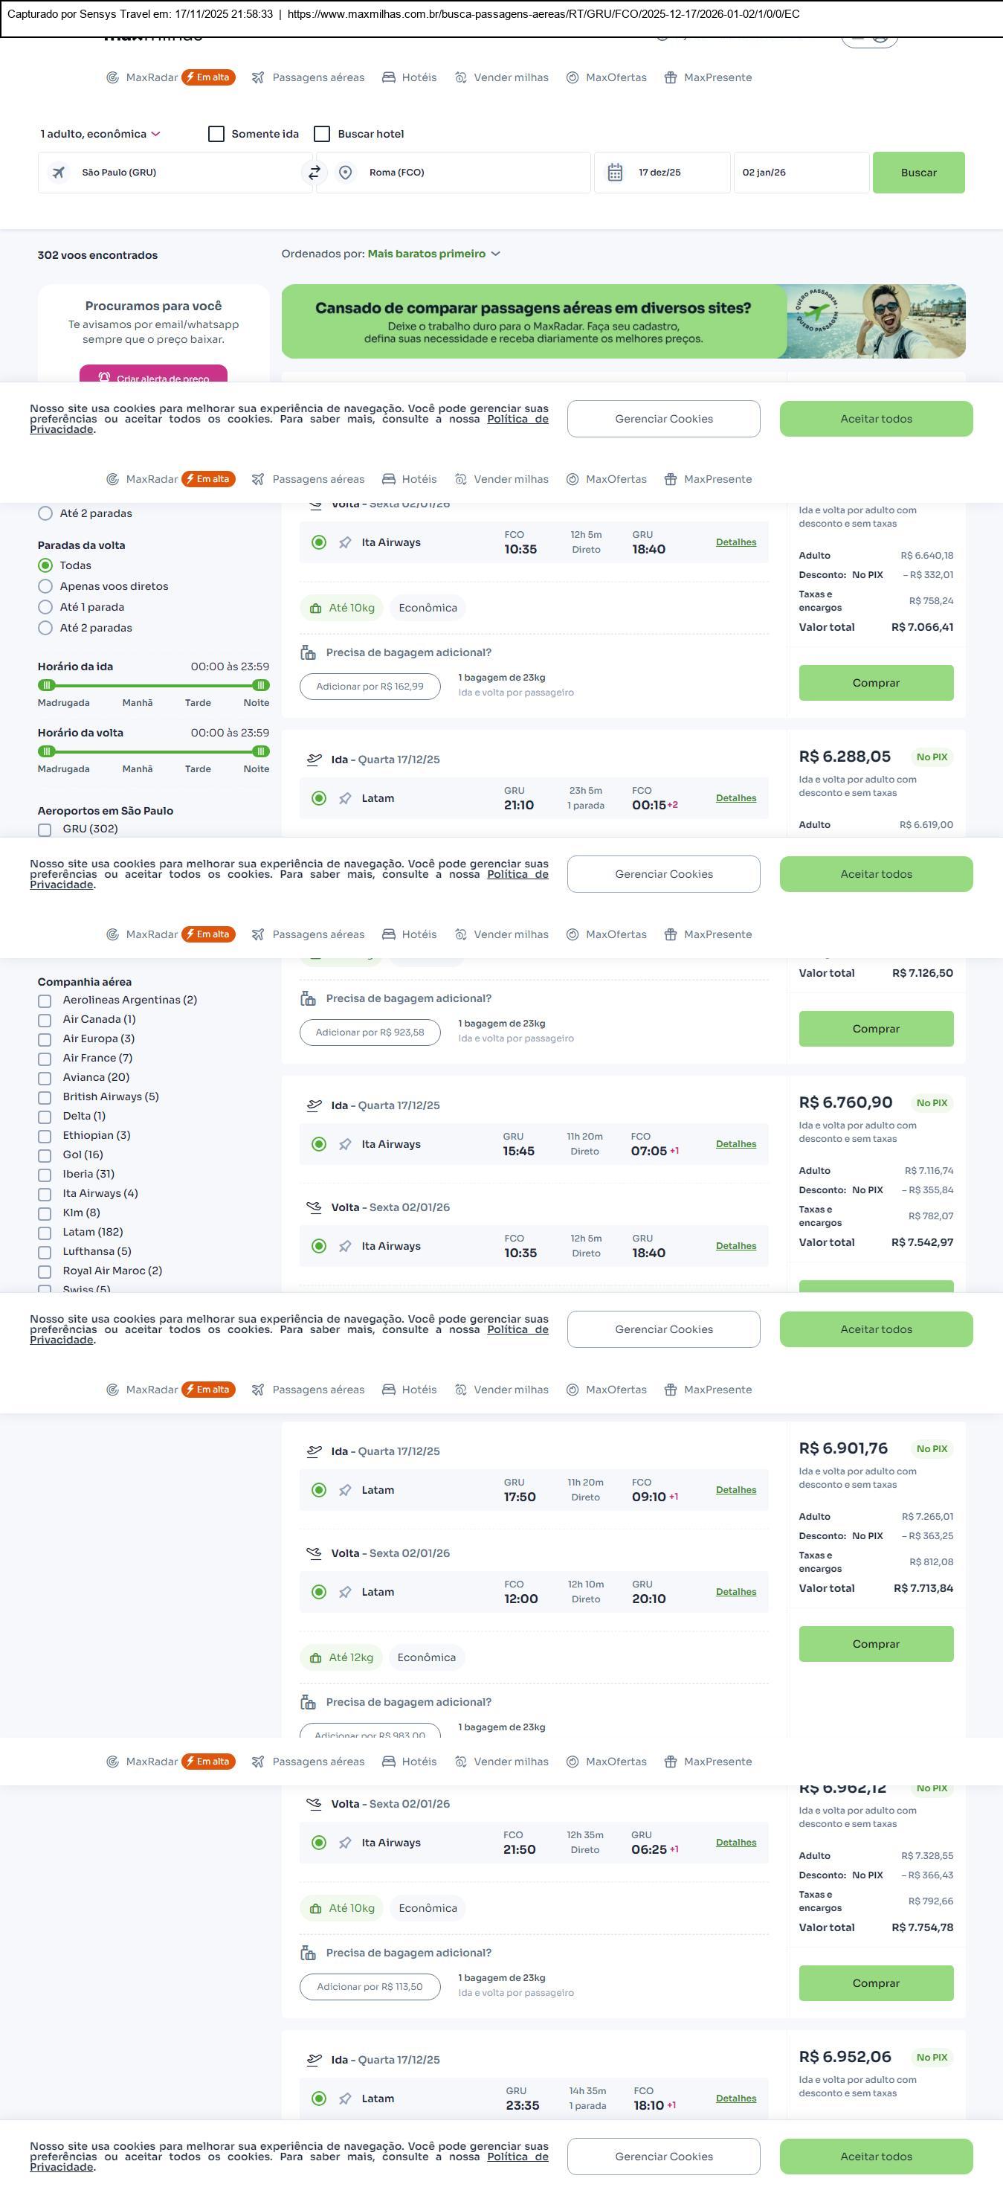Click the calendar icon beside departure date
The height and width of the screenshot is (2193, 1003).
pos(615,172)
